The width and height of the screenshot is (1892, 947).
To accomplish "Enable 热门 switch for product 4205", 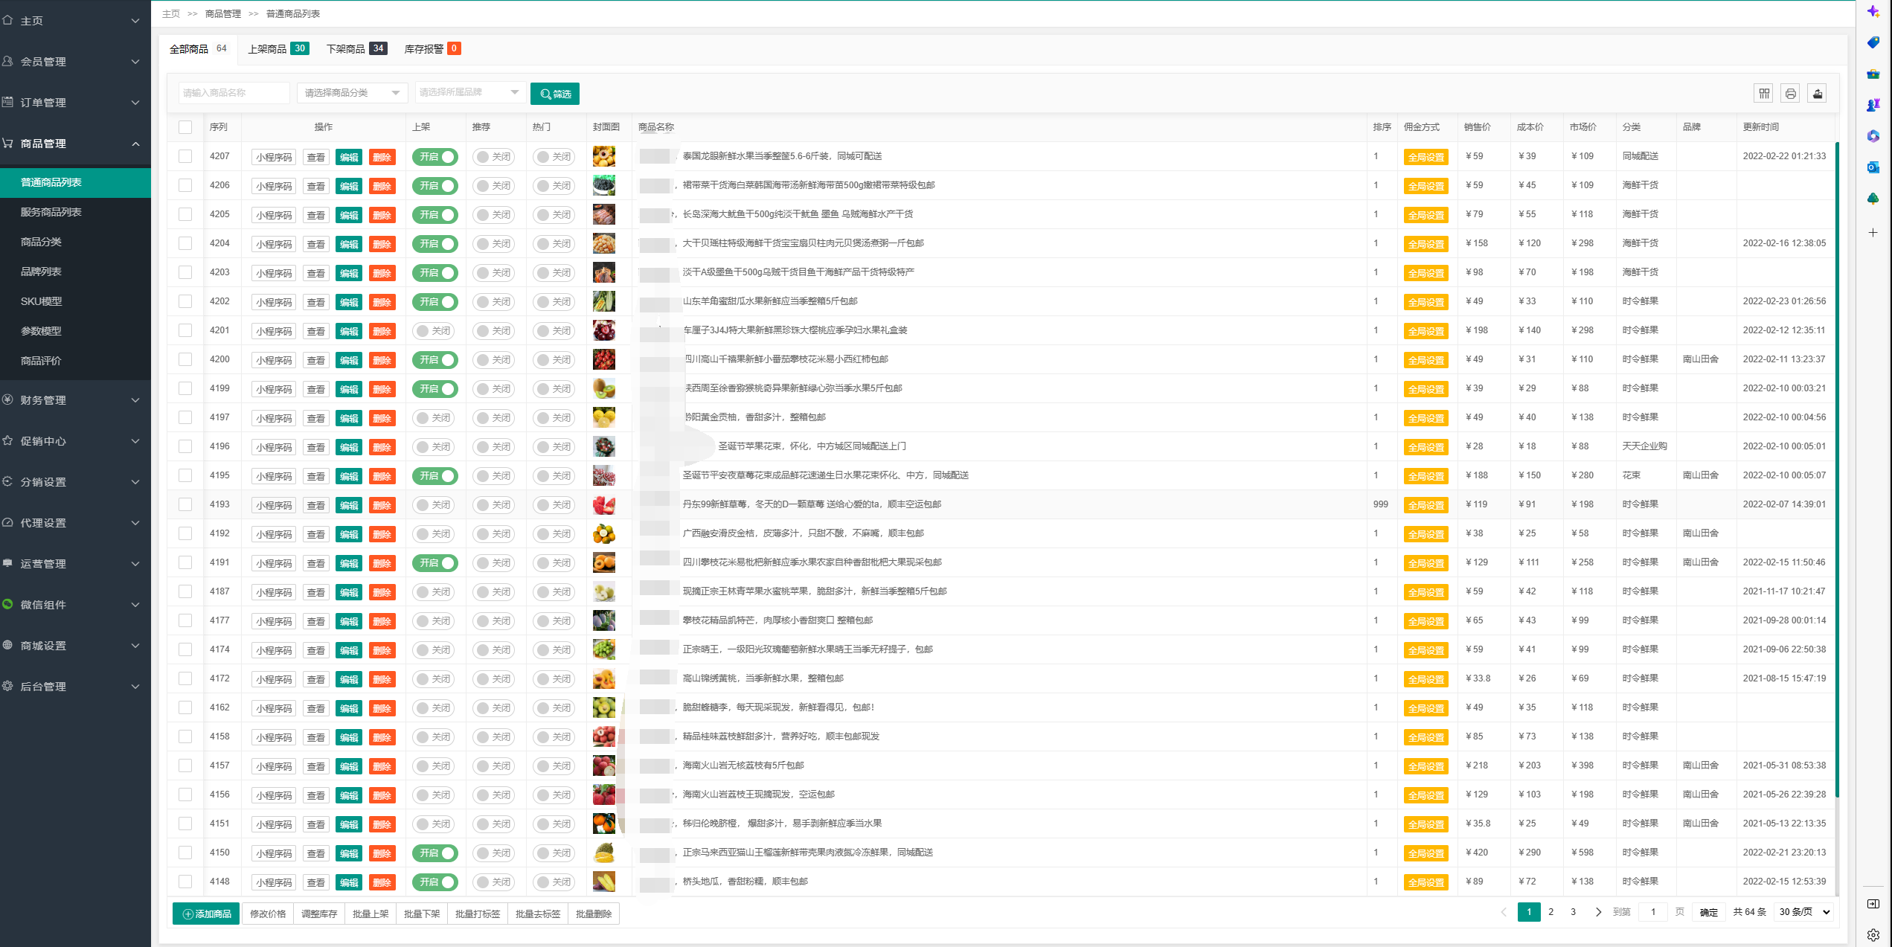I will point(554,215).
